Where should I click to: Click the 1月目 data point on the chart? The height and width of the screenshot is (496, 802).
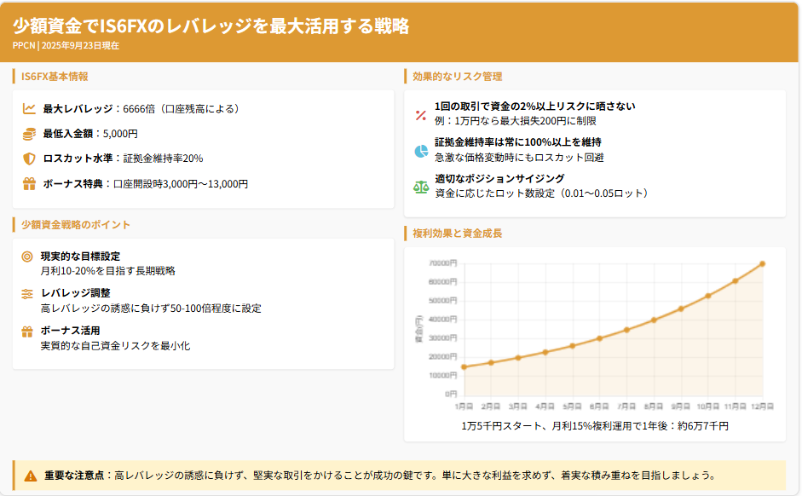(464, 367)
